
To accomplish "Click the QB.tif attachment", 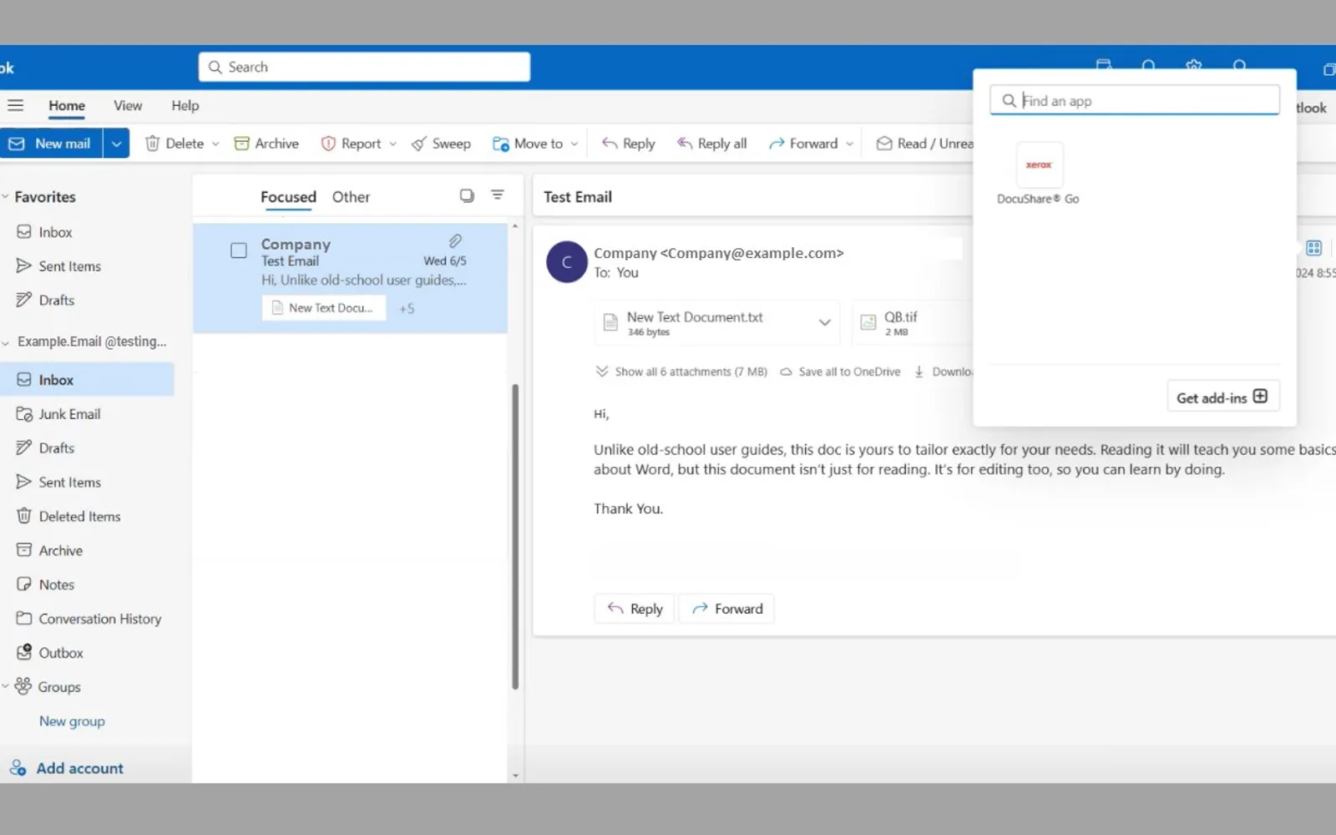I will 912,323.
